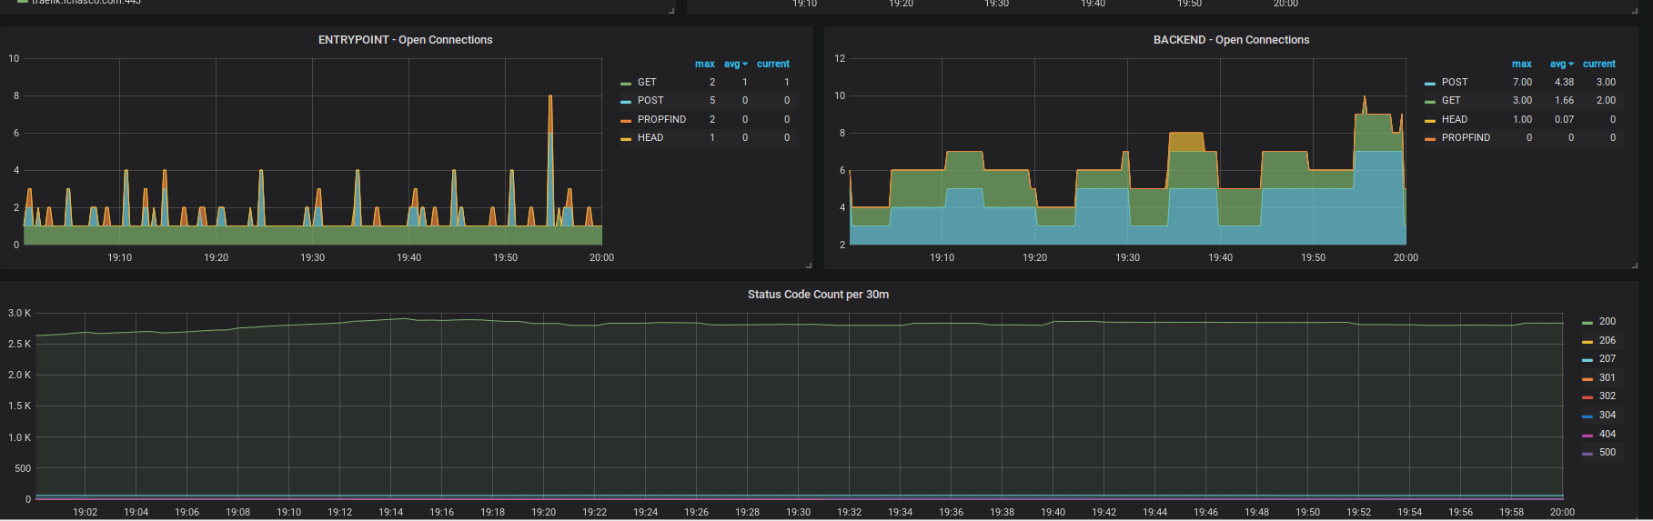Change color of BACKEND PROPFIND series swatch
Image resolution: width=1653 pixels, height=521 pixels.
click(x=1430, y=139)
